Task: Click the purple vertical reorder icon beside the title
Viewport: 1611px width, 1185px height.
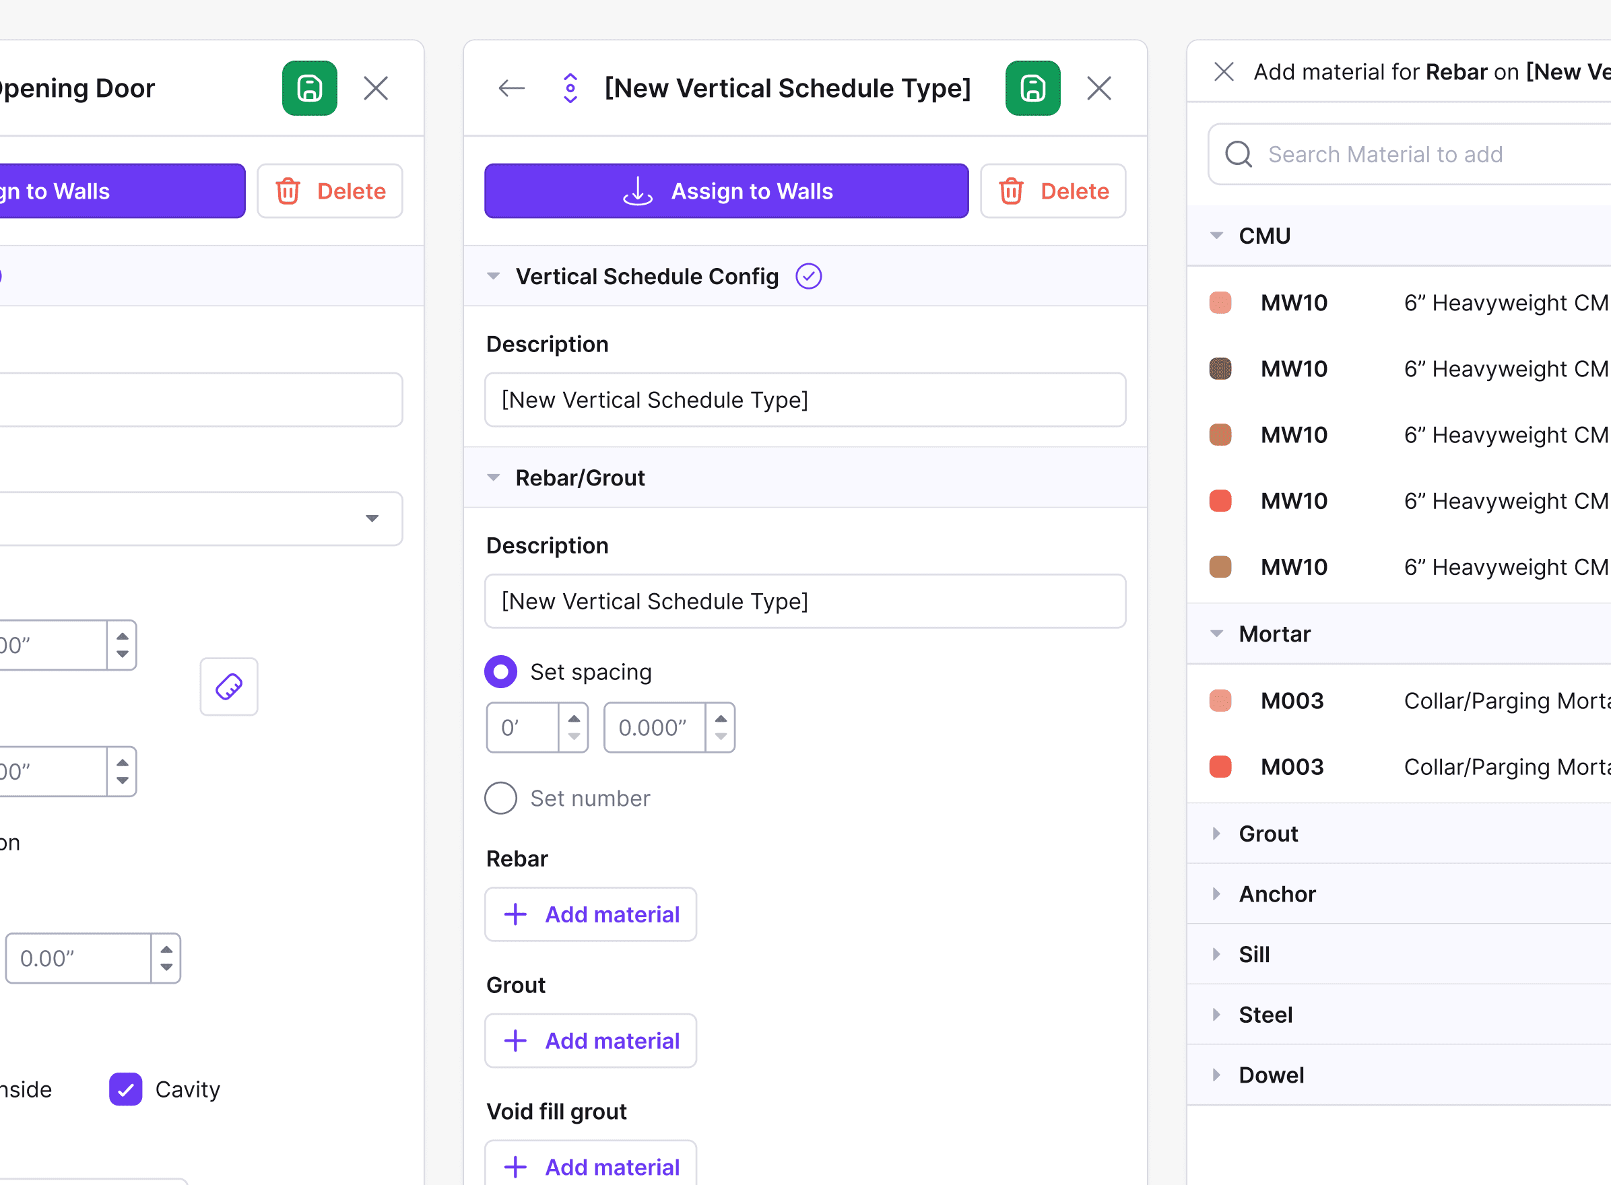Action: click(x=570, y=88)
